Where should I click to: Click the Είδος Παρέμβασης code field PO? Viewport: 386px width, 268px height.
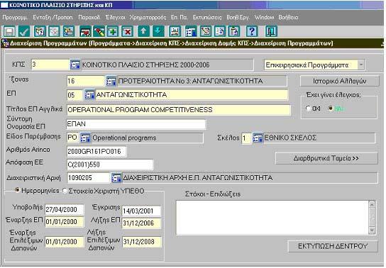coord(73,138)
